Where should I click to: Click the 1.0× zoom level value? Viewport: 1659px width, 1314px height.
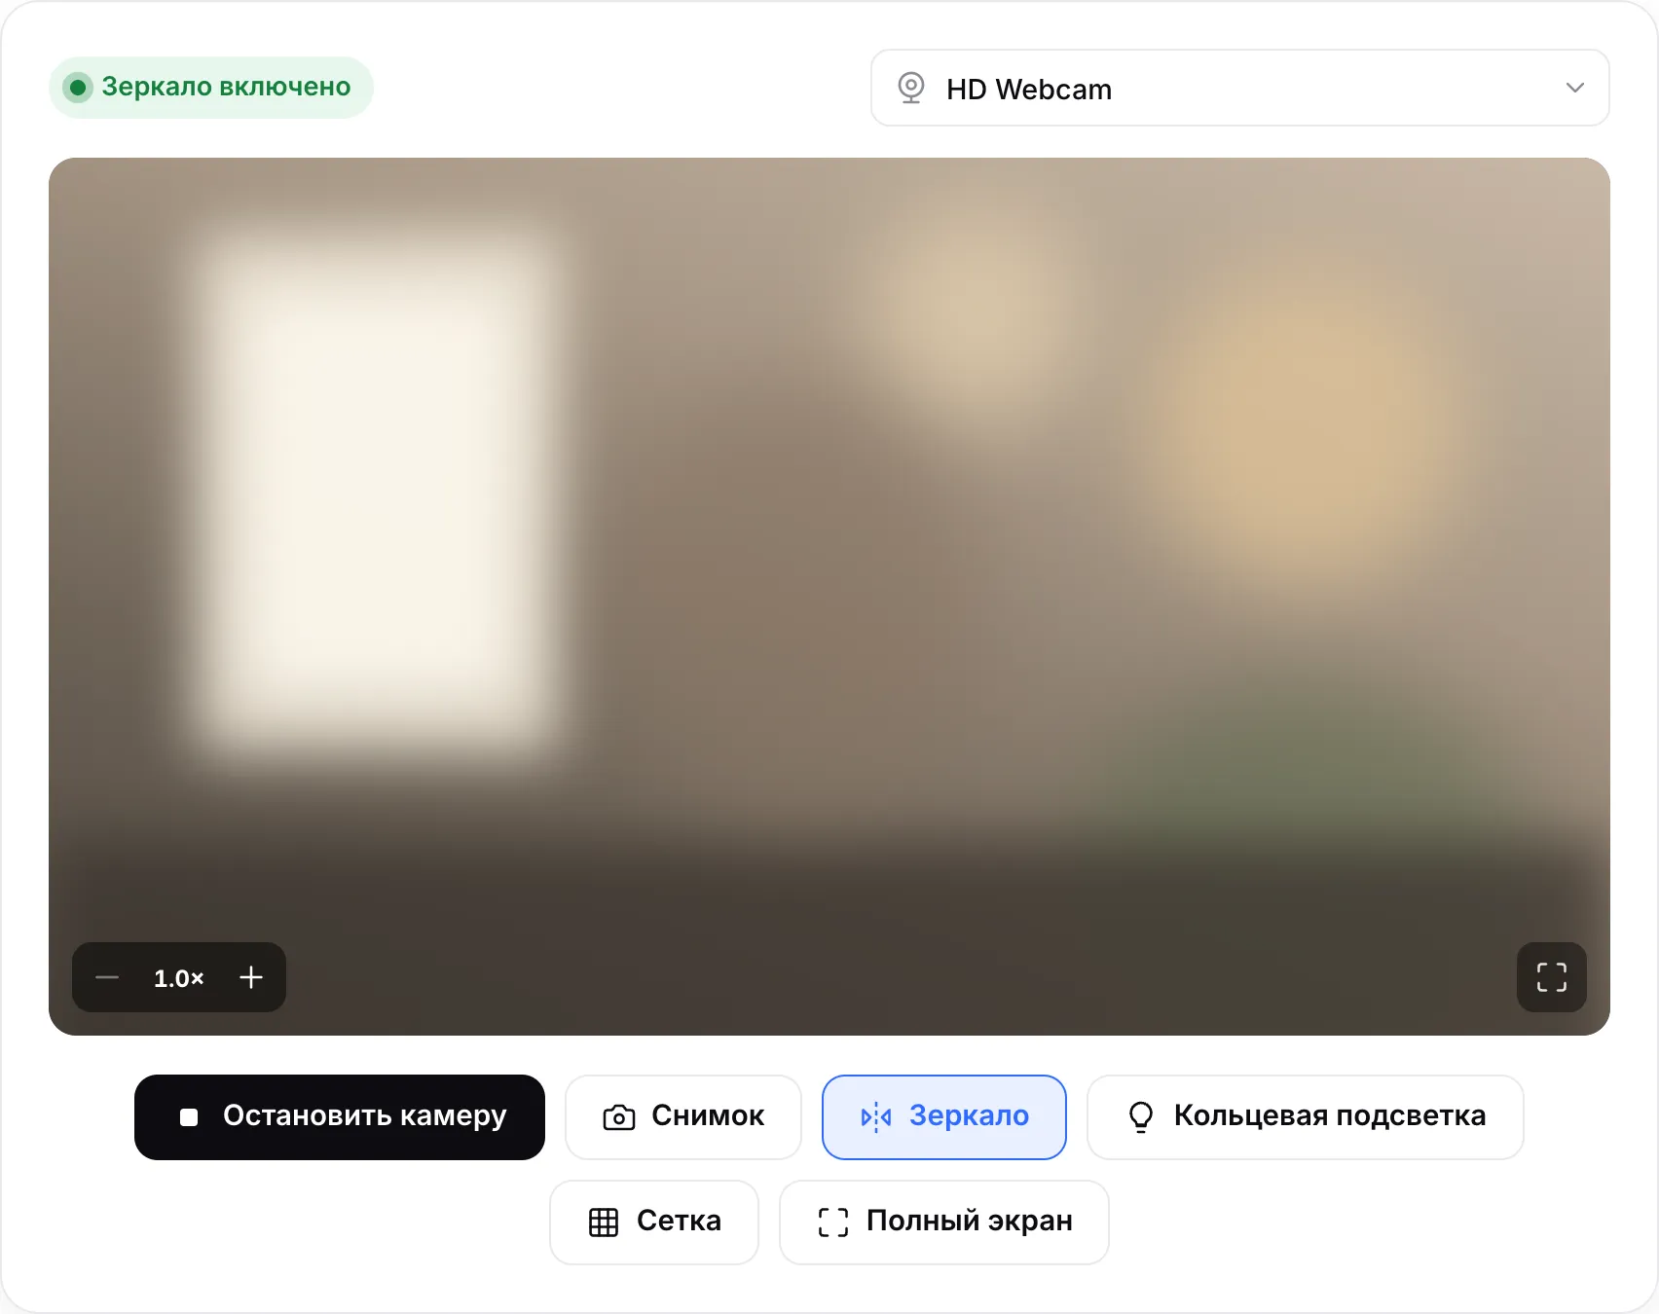coord(179,978)
